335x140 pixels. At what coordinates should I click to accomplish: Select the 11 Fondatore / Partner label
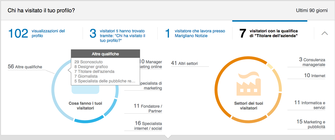click(x=147, y=108)
